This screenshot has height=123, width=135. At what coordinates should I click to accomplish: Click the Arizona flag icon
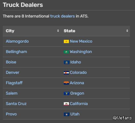(x=66, y=83)
